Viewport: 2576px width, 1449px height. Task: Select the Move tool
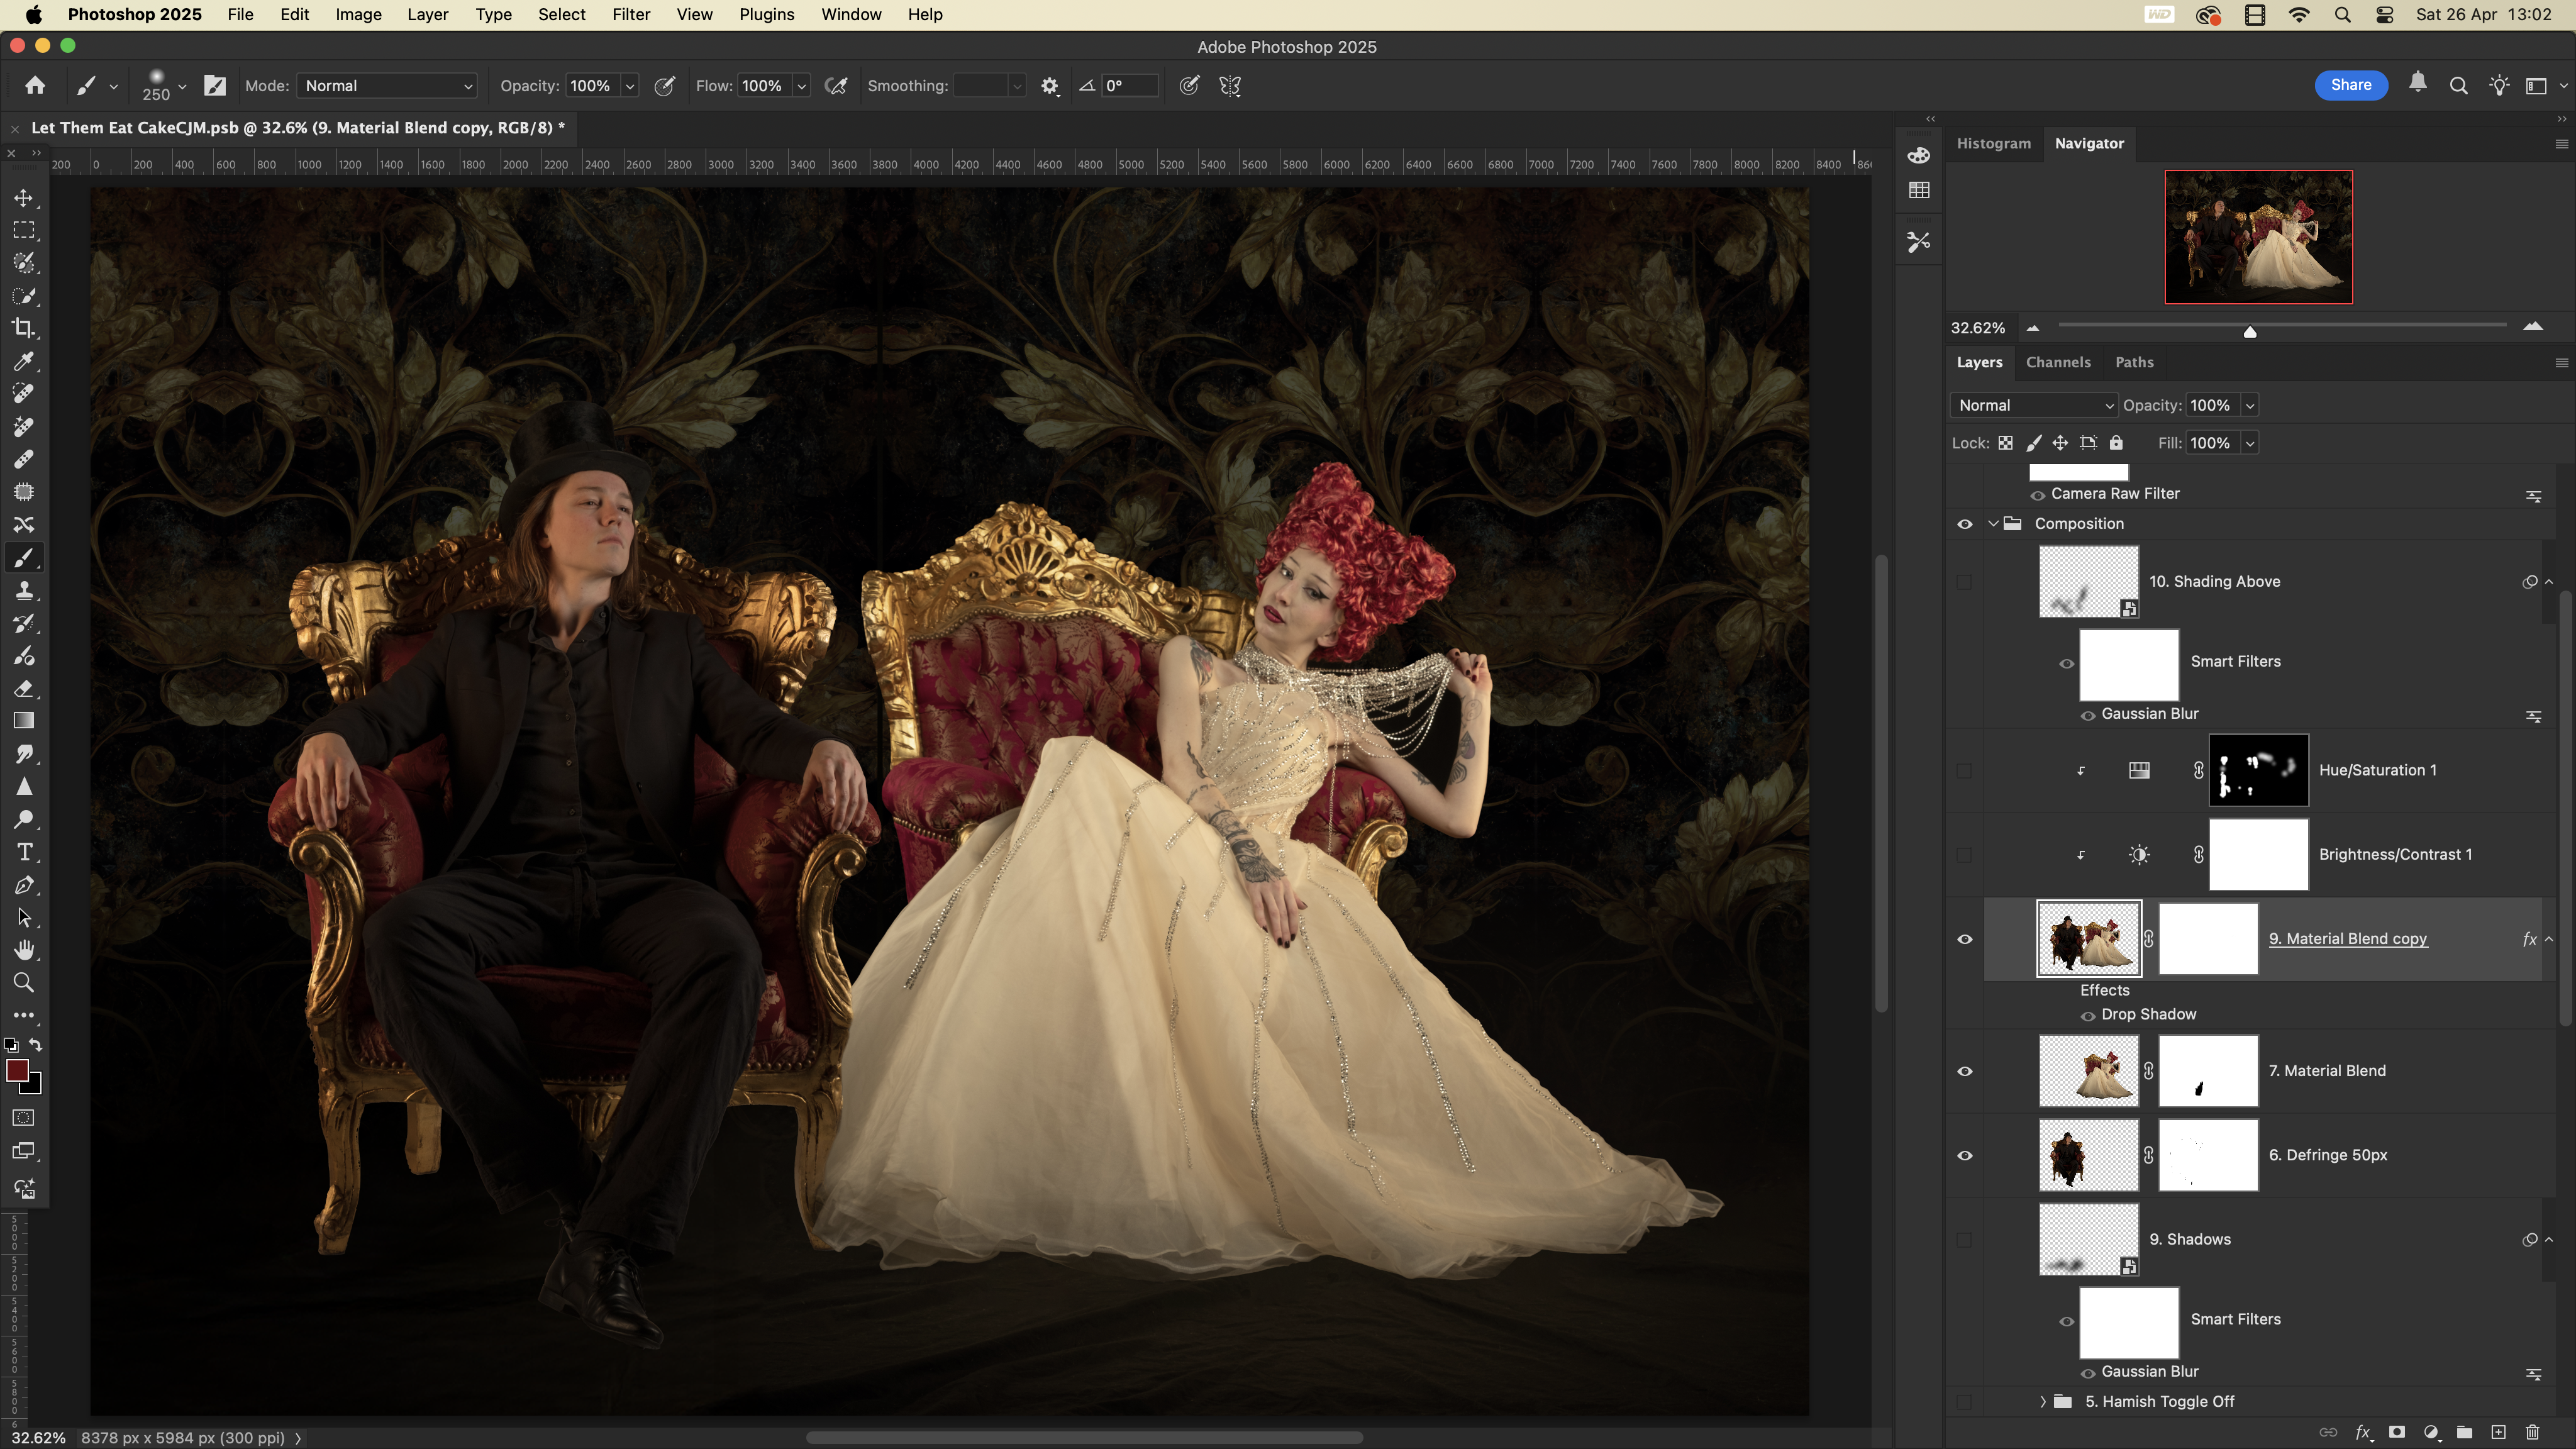24,198
